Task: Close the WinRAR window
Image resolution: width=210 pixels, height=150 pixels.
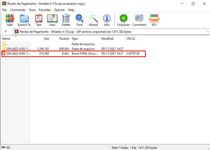Action: [x=204, y=3]
